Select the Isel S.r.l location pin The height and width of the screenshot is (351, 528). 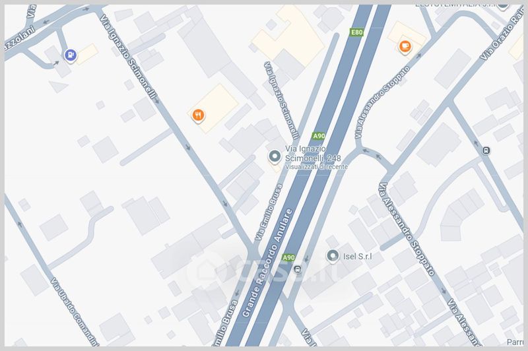(x=333, y=256)
